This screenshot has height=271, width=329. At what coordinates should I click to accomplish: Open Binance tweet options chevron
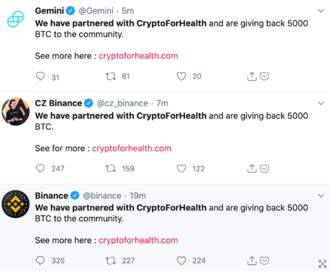pos(321,196)
